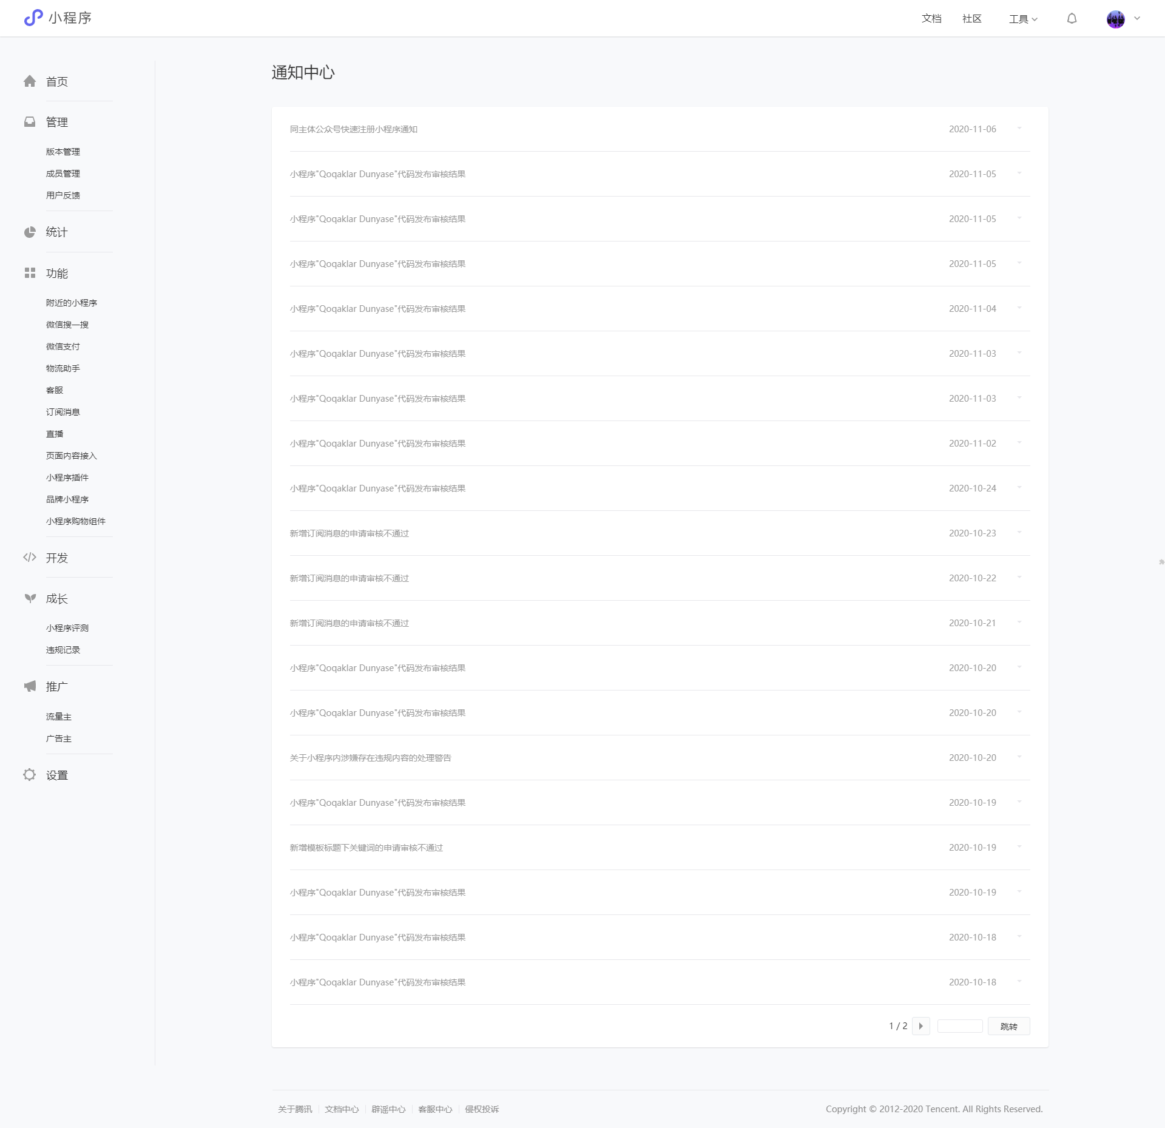Open the 工具 dropdown menu
The height and width of the screenshot is (1128, 1165).
1023,19
